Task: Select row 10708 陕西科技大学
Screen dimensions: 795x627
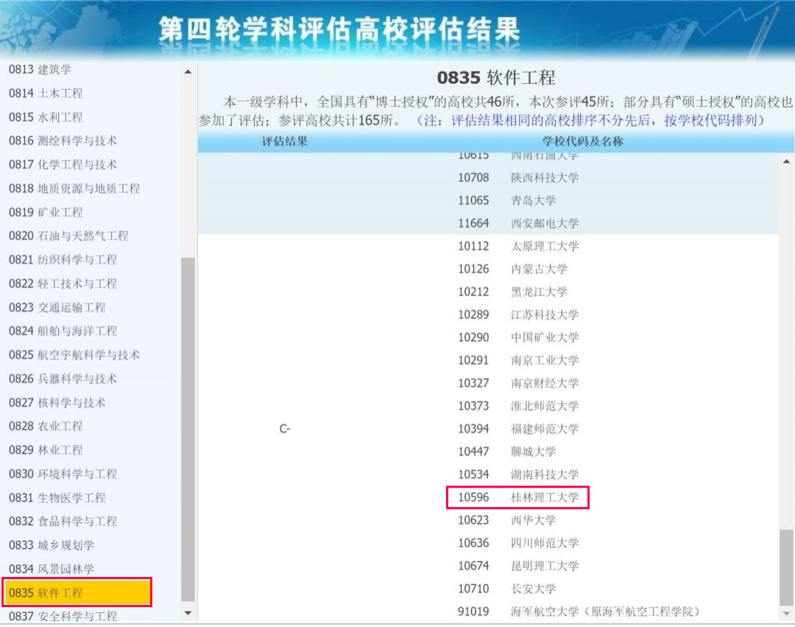Action: (x=518, y=178)
